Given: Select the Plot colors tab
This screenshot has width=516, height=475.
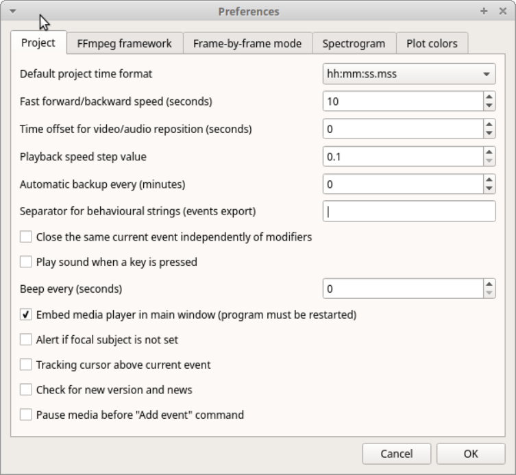Looking at the screenshot, I should [432, 43].
